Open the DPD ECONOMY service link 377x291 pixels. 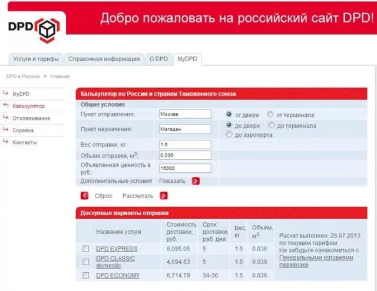118,275
